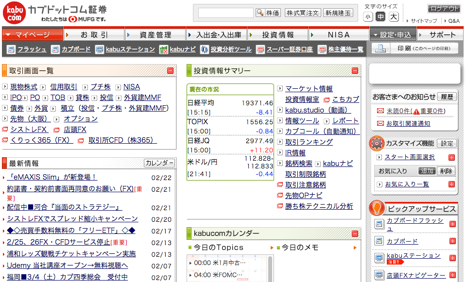This screenshot has height=282, width=466.
Task: Open the カブボード toolbar icon
Action: pyautogui.click(x=55, y=50)
